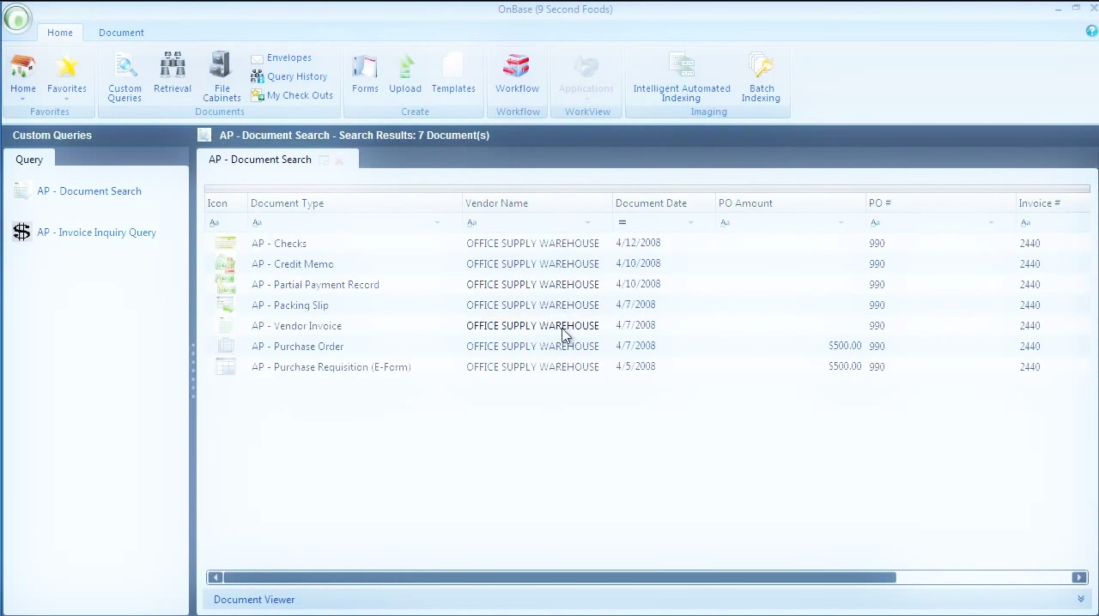Expand the Favorites button dropdown arrow
The width and height of the screenshot is (1099, 616).
[67, 100]
